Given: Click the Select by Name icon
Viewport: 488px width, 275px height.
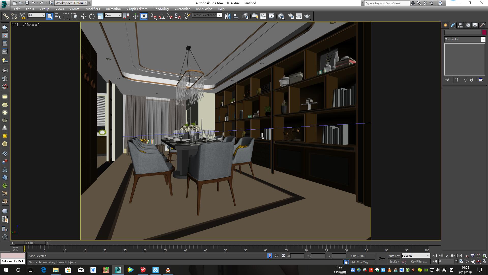Looking at the screenshot, I should tap(58, 16).
